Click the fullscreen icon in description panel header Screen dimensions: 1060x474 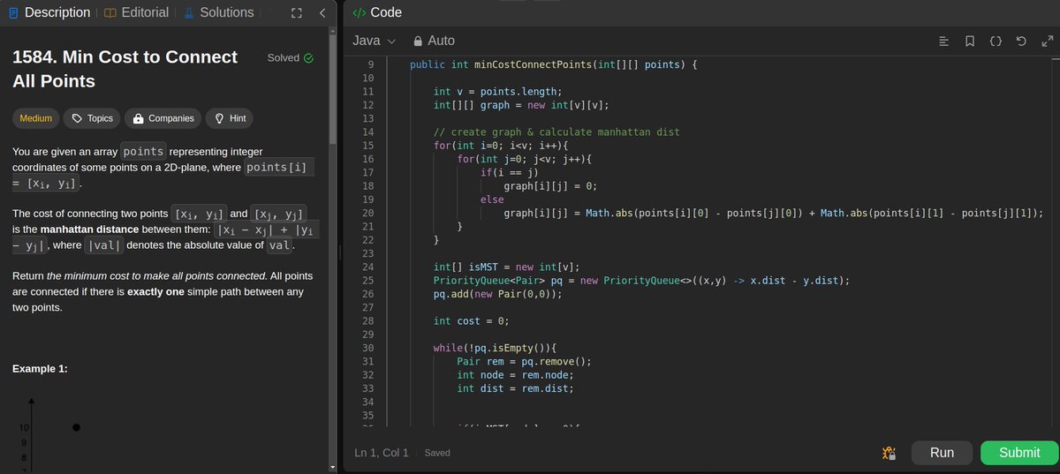click(297, 13)
